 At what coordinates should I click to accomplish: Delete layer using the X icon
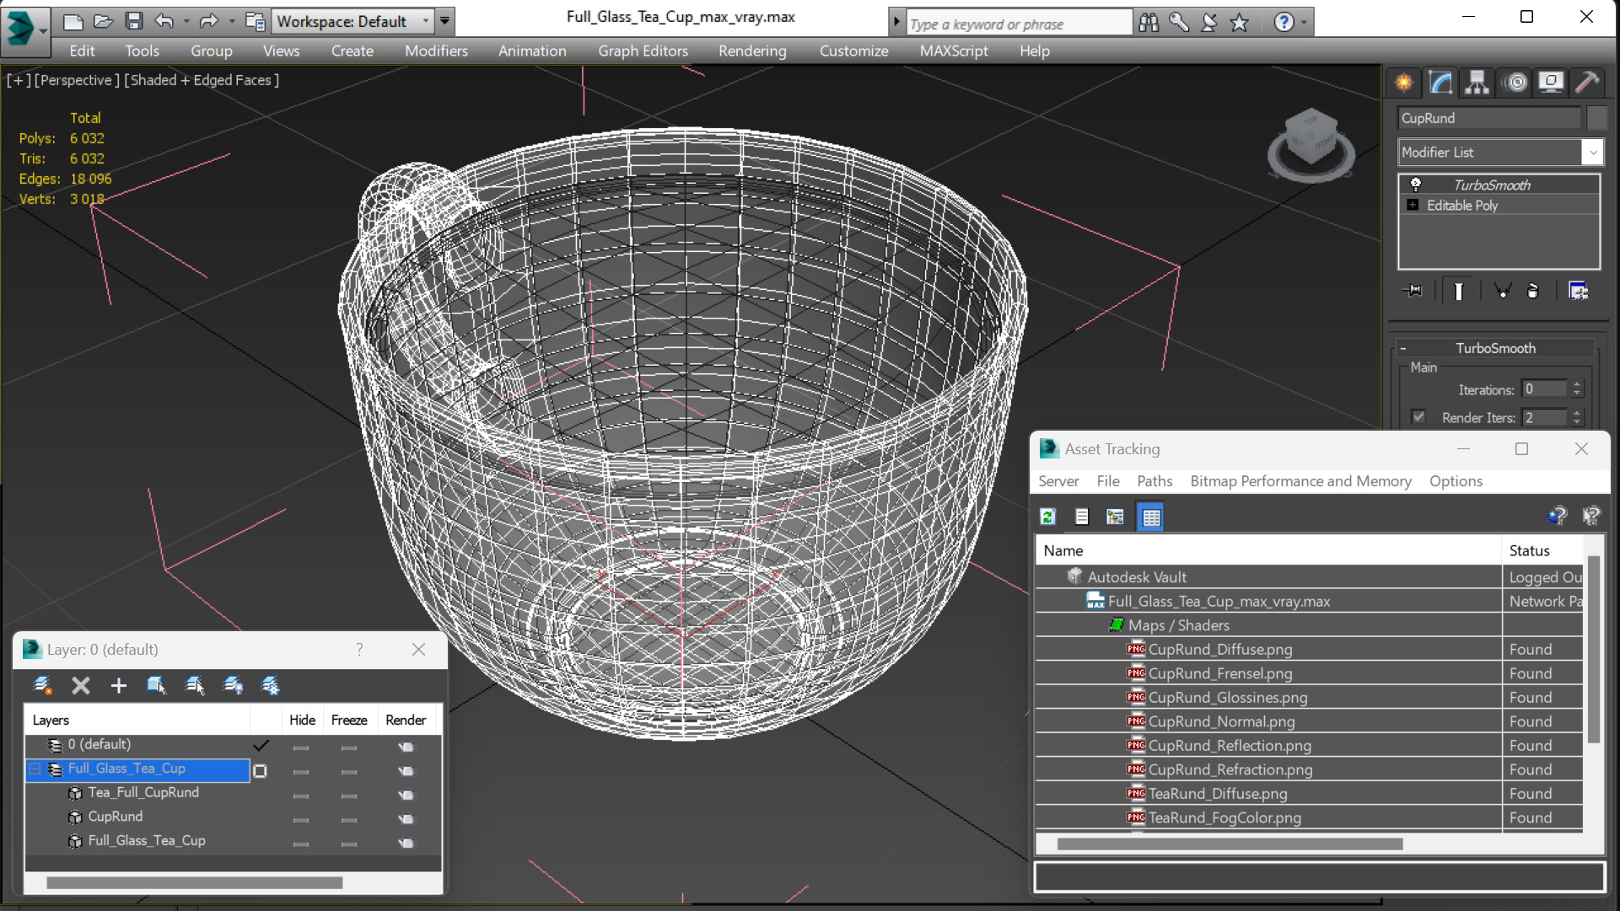80,685
